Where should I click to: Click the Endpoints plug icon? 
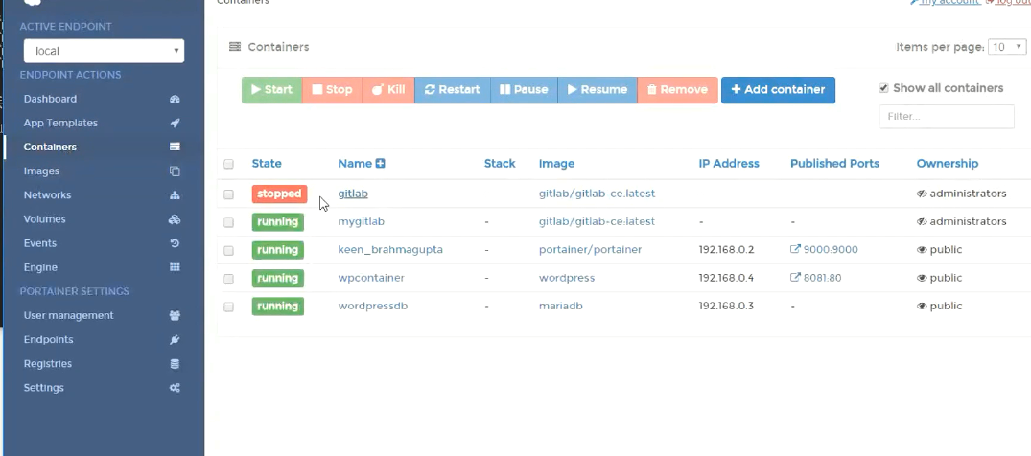[x=175, y=340]
